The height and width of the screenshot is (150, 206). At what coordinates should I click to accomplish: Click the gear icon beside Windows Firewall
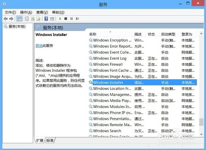91,64
